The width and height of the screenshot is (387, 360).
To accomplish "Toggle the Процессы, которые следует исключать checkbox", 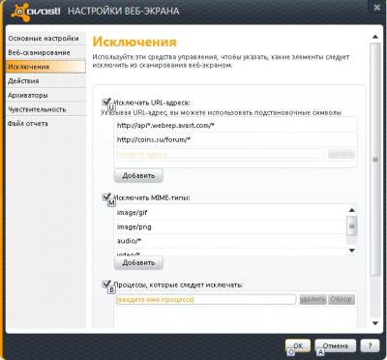I will (106, 285).
